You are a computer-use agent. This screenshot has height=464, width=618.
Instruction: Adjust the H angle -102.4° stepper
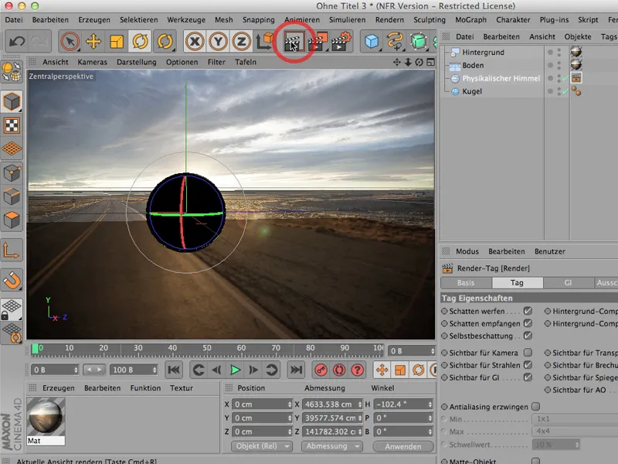430,404
